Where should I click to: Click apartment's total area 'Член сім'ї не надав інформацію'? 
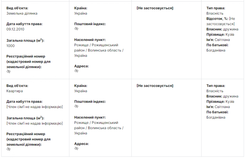[34, 123]
